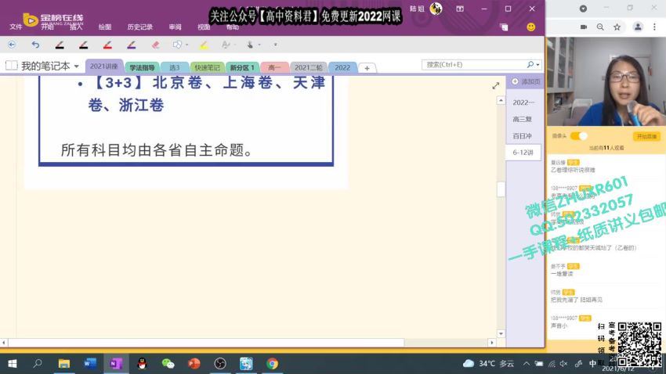Open the 2022一 page in page list

pyautogui.click(x=523, y=102)
